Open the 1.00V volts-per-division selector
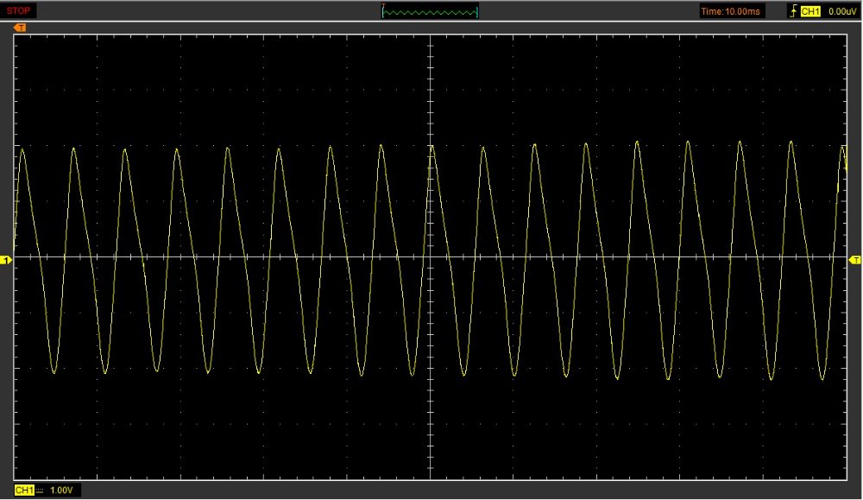Image resolution: width=863 pixels, height=500 pixels. tap(60, 489)
